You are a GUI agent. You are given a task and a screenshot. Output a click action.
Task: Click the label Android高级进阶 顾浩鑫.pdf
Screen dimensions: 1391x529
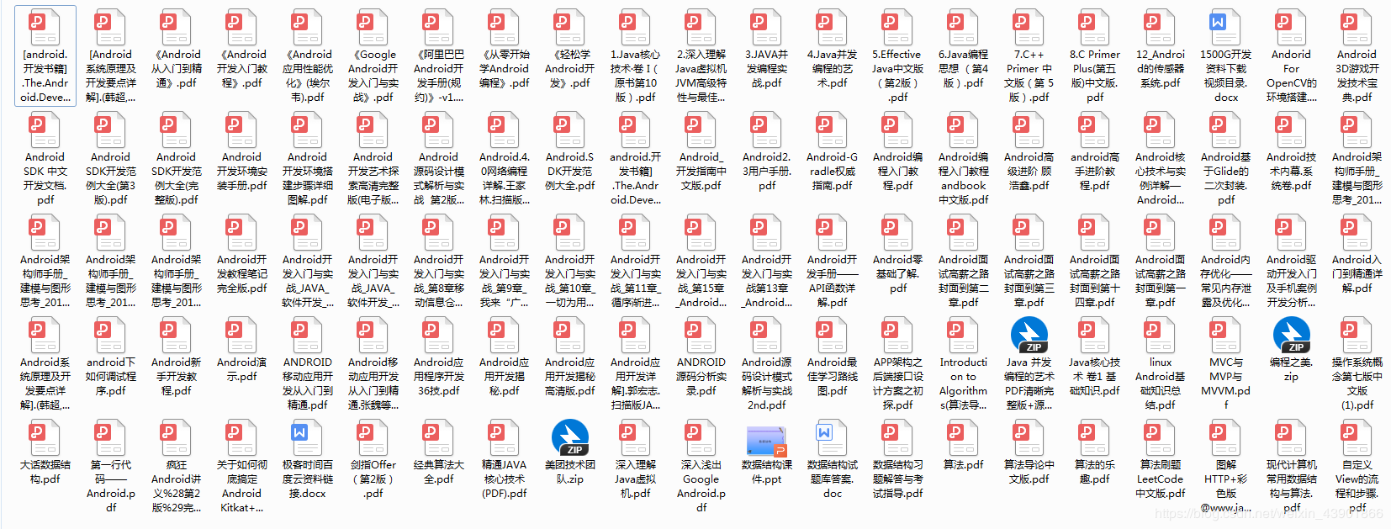pos(1029,171)
